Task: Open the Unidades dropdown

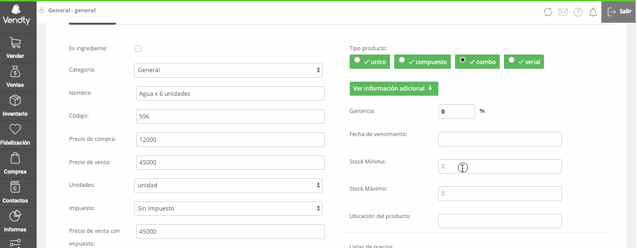Action: tap(228, 185)
